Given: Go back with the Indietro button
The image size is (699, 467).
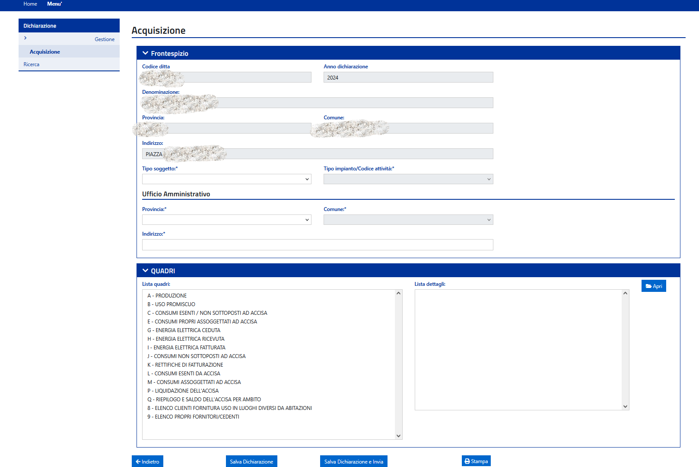Looking at the screenshot, I should point(147,461).
